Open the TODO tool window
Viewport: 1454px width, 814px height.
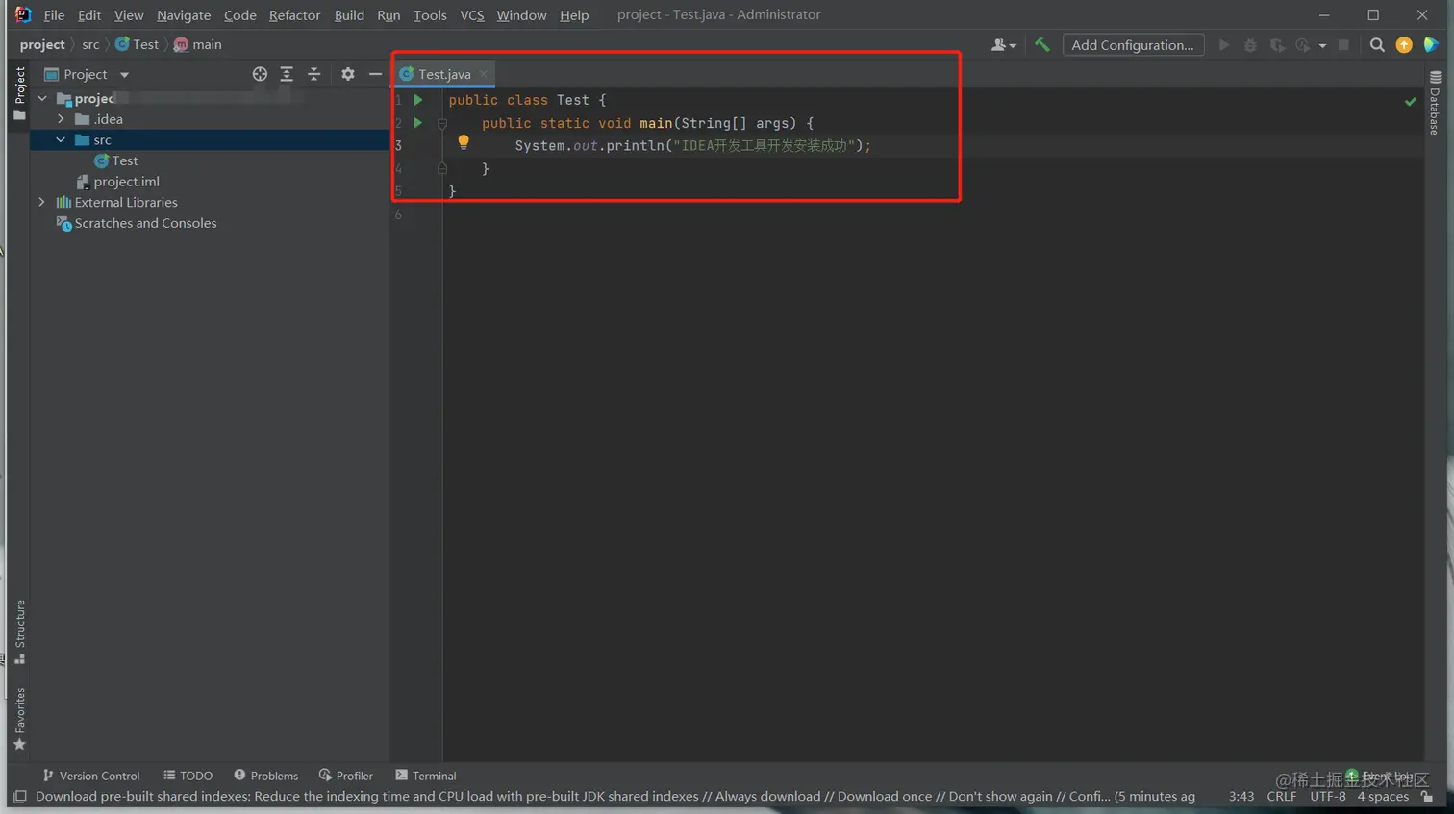point(188,776)
